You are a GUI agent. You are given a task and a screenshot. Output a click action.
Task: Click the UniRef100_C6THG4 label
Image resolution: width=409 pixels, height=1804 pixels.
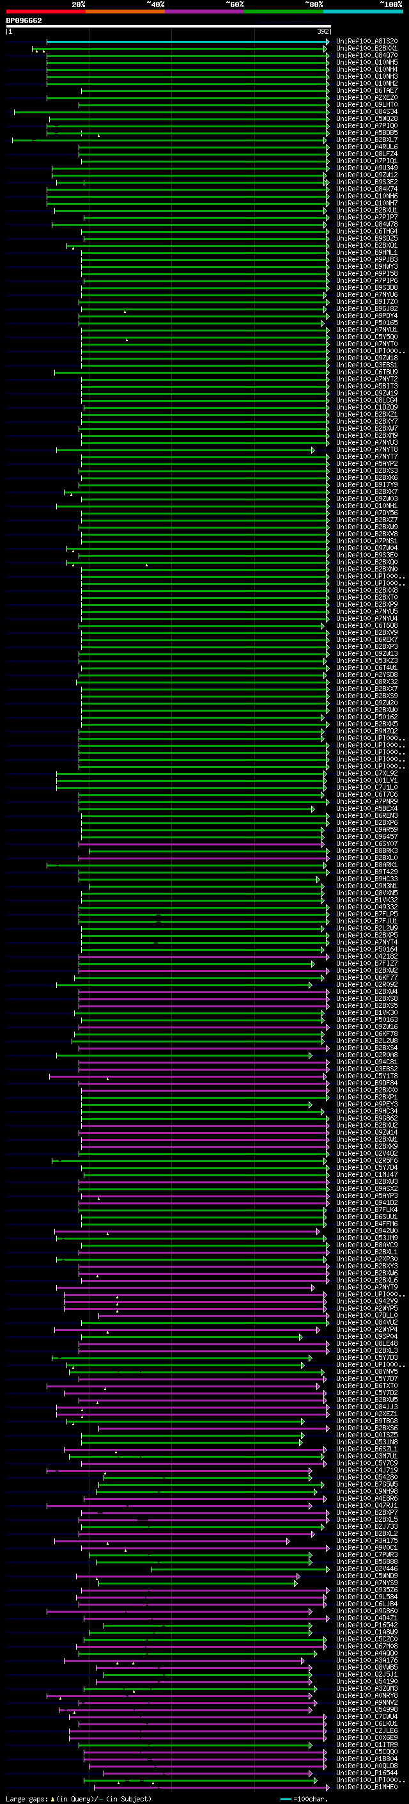(367, 232)
